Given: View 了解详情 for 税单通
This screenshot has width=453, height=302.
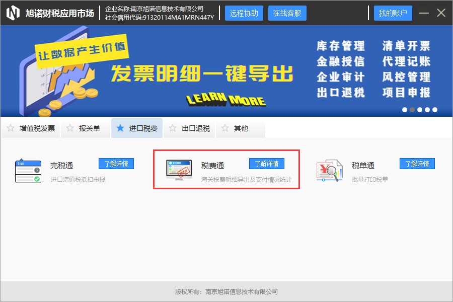Looking at the screenshot, I should point(417,164).
